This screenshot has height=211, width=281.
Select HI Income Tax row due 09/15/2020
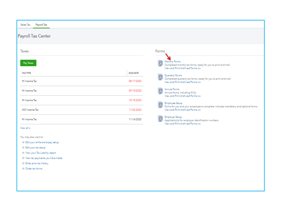coord(82,91)
